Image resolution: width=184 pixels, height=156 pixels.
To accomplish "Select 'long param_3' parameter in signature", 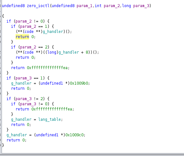I will click(136, 5).
